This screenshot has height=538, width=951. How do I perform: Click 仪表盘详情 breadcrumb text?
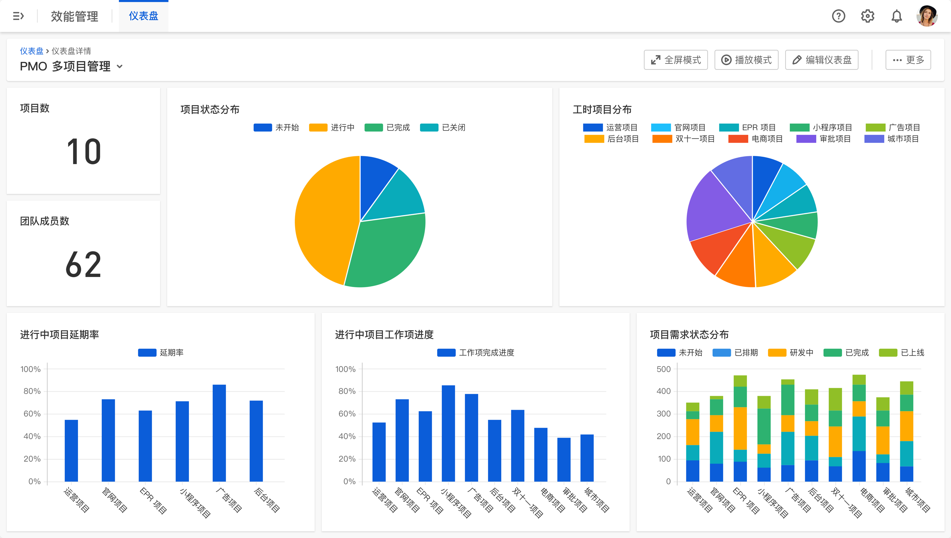(x=71, y=51)
